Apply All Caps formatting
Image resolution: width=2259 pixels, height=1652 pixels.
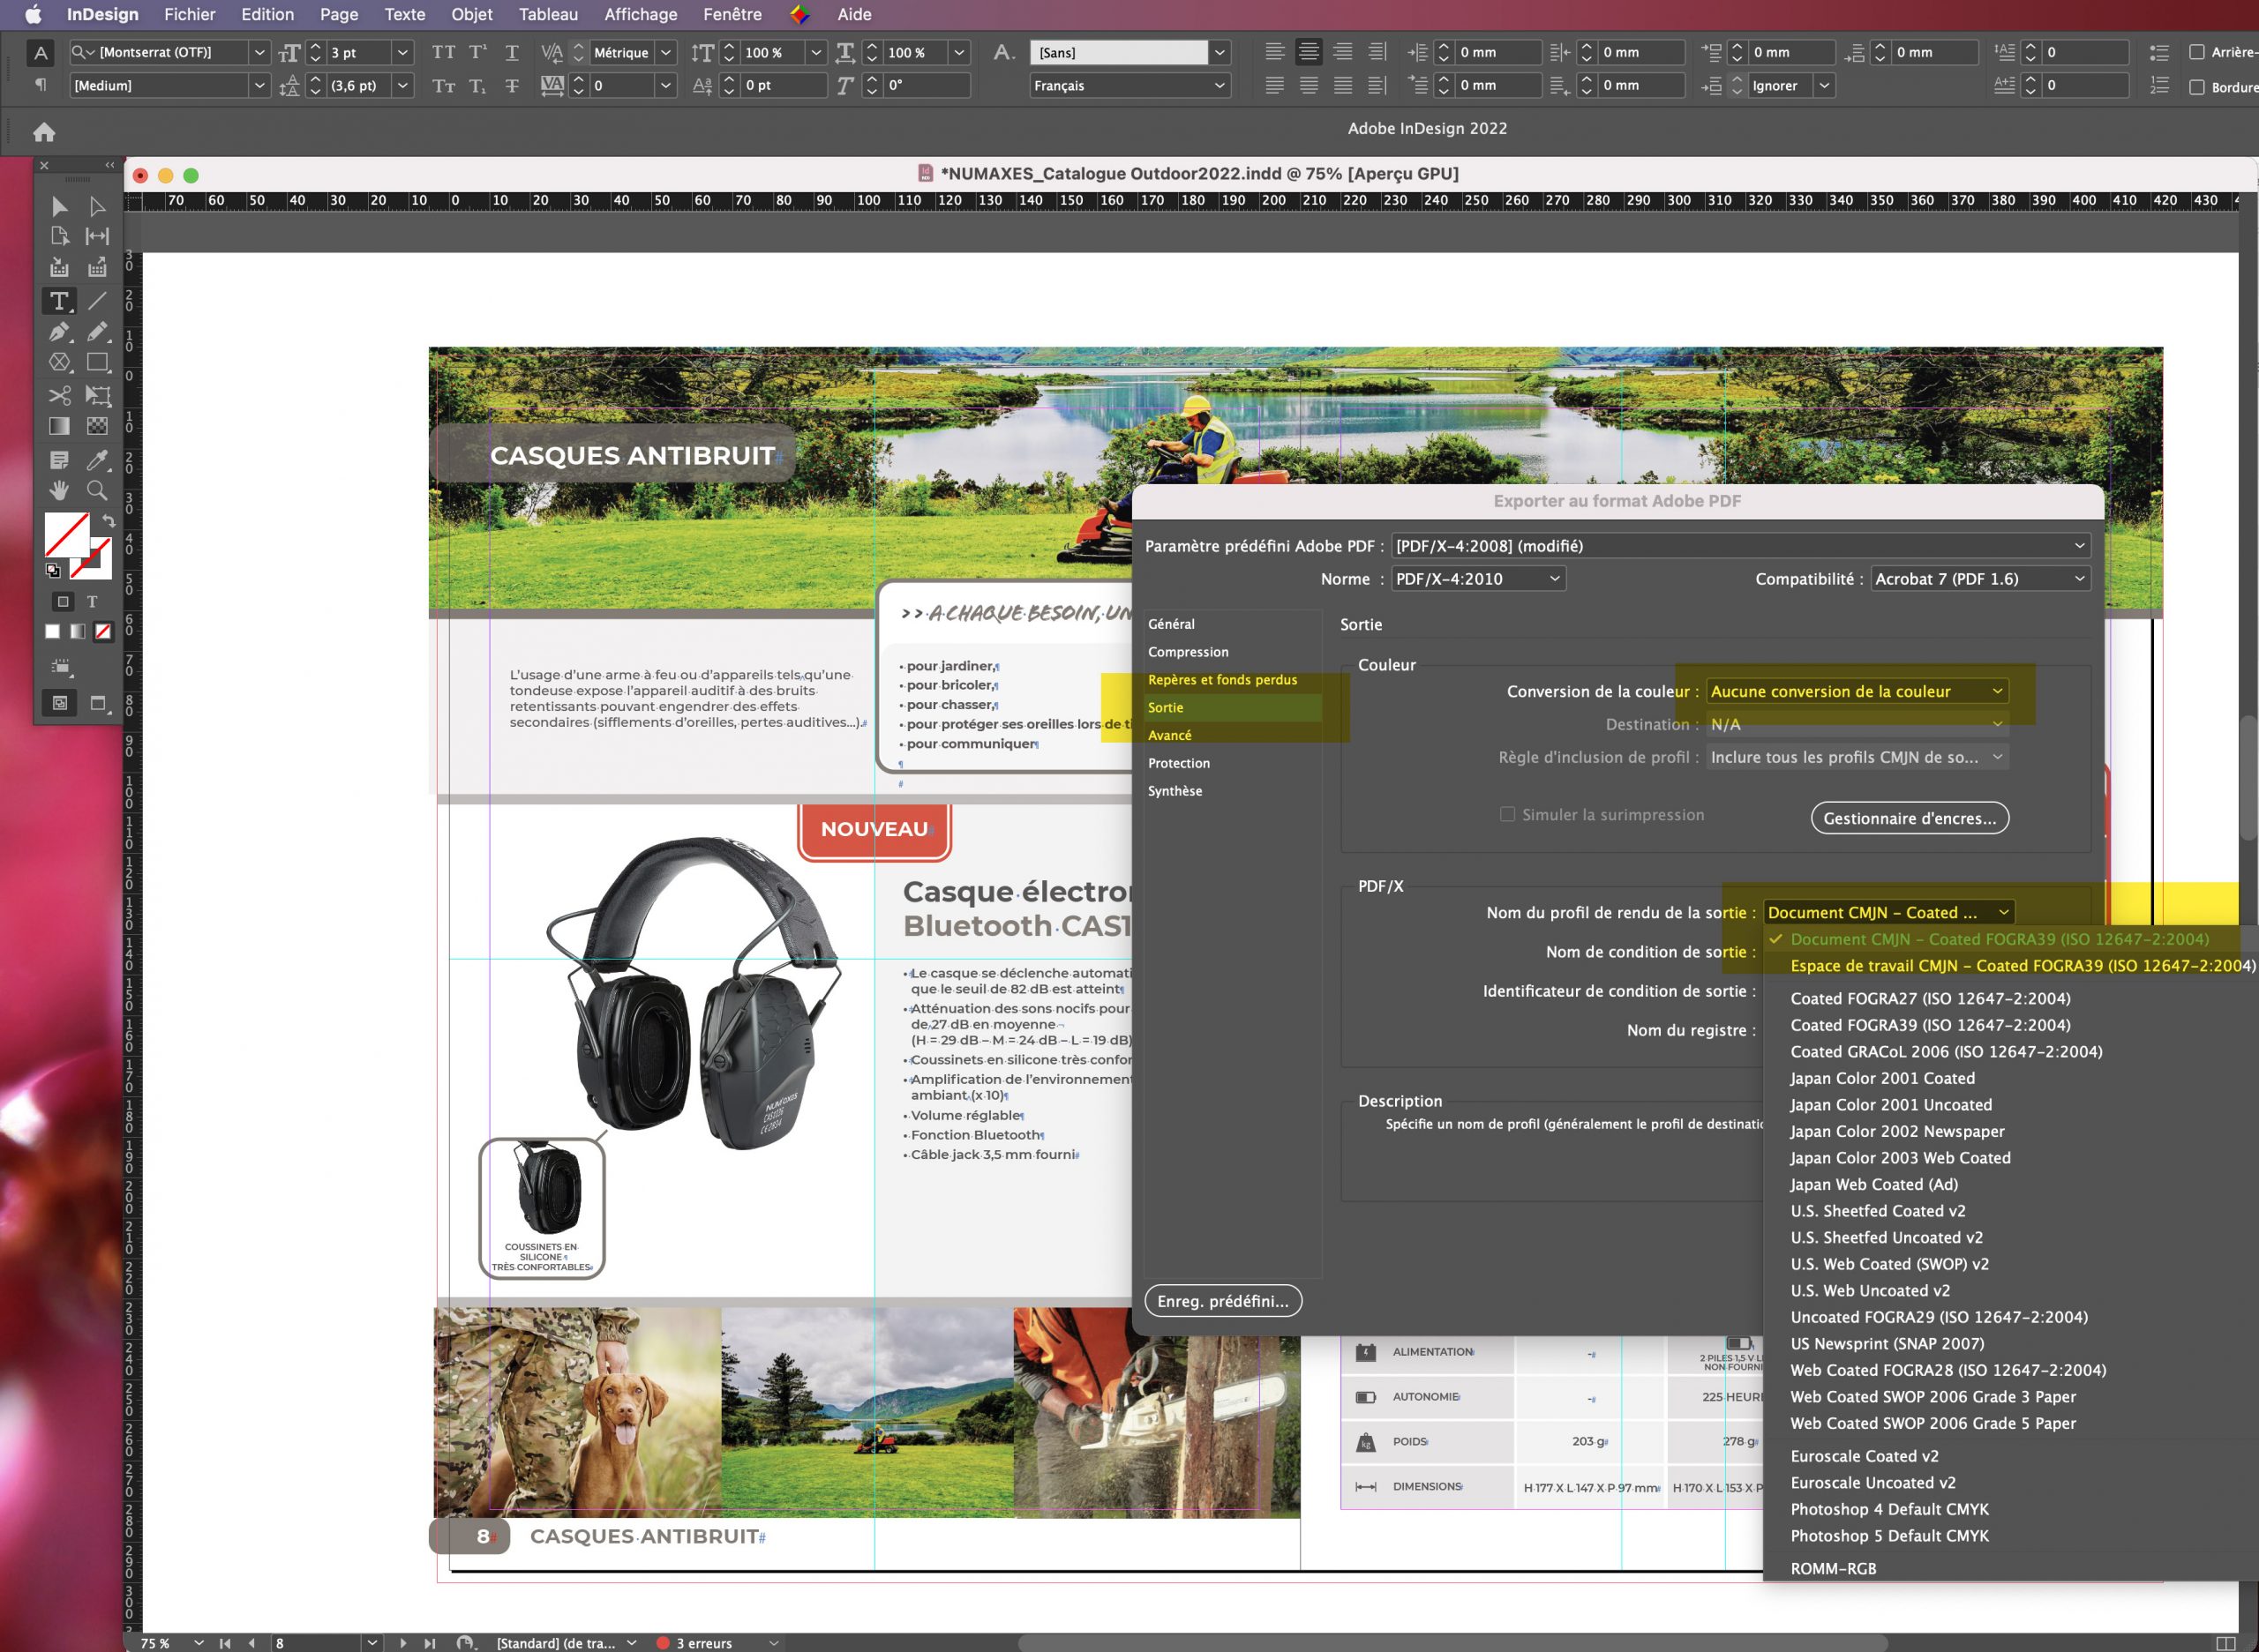443,52
